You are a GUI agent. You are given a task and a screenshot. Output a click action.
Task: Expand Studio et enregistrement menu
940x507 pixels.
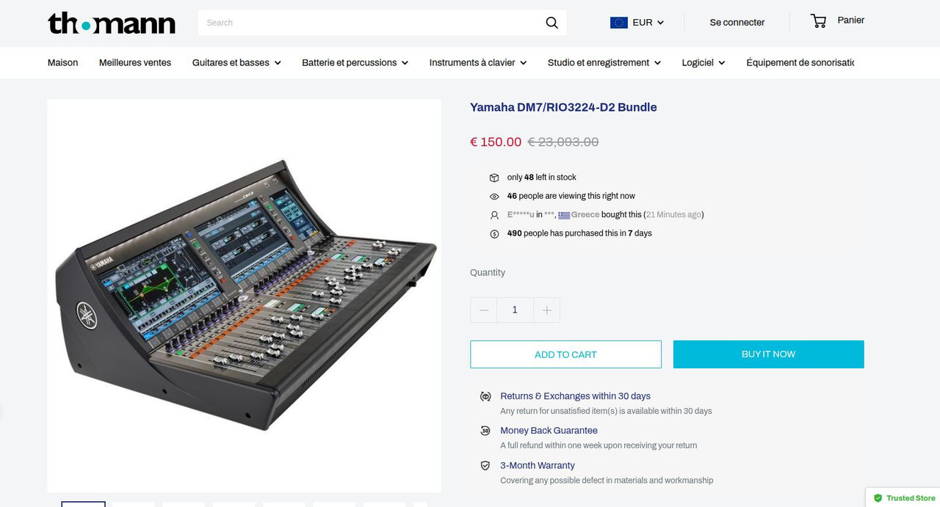604,63
